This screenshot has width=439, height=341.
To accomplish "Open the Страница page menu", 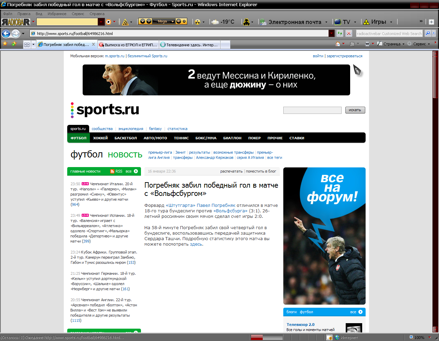I will [391, 44].
